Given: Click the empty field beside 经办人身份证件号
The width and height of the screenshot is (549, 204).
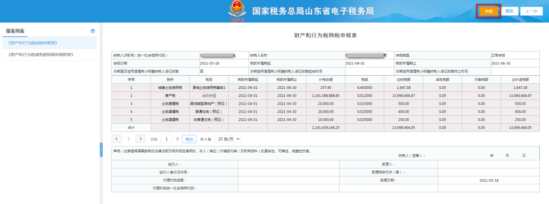Looking at the screenshot, I should (x=289, y=172).
